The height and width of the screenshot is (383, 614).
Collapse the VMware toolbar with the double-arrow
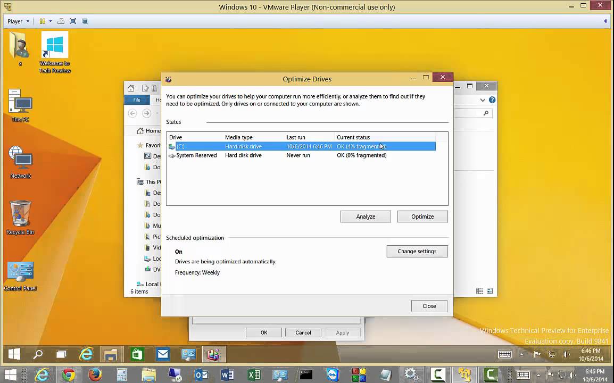point(605,21)
